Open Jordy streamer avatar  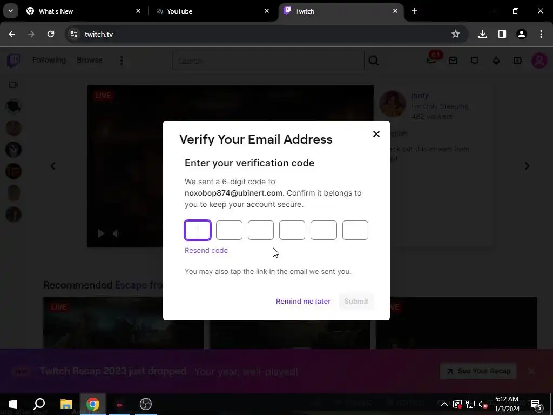392,104
